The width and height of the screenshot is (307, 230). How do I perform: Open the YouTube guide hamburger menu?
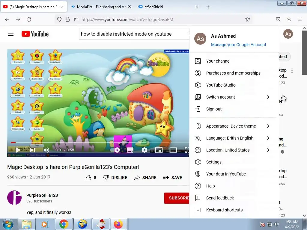click(x=11, y=34)
